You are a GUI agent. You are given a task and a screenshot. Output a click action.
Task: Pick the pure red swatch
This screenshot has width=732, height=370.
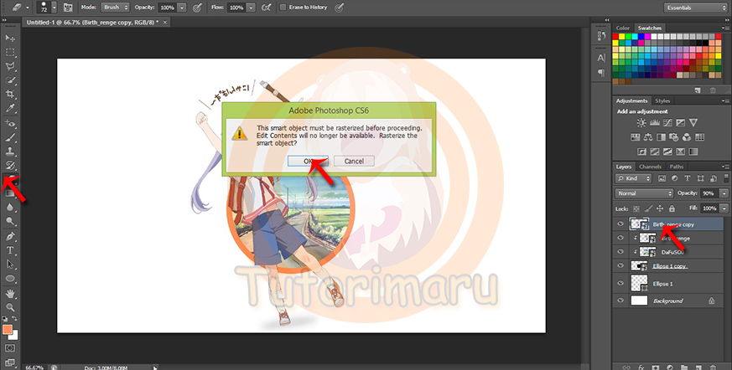pyautogui.click(x=615, y=37)
